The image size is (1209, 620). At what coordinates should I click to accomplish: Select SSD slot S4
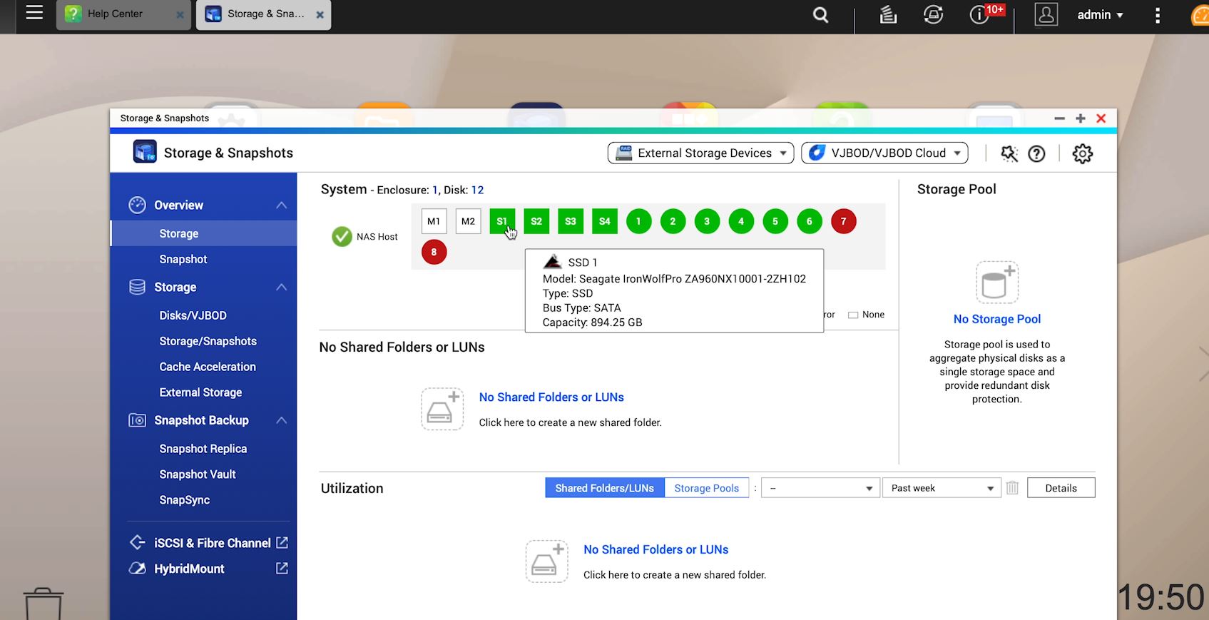(x=605, y=221)
